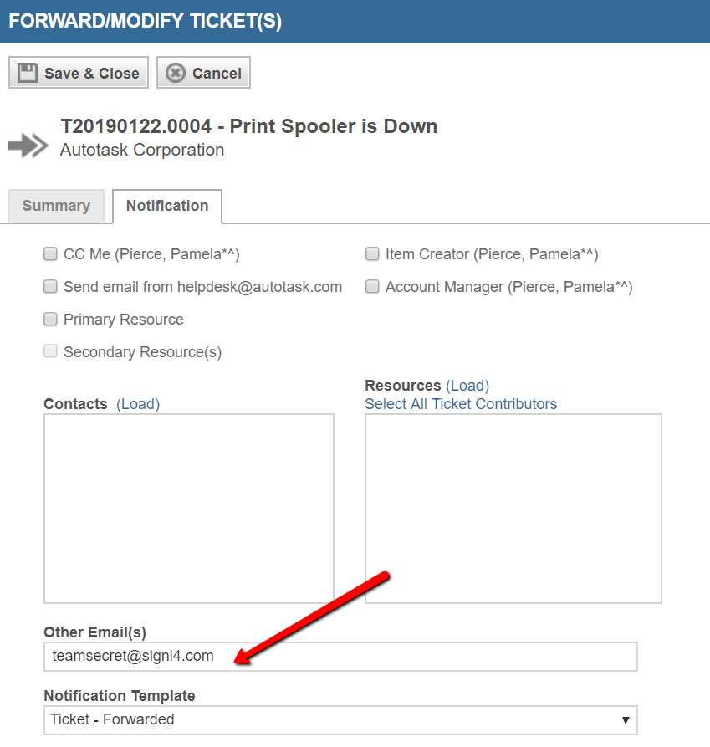
Task: Toggle the Account Manager checkbox
Action: (372, 286)
